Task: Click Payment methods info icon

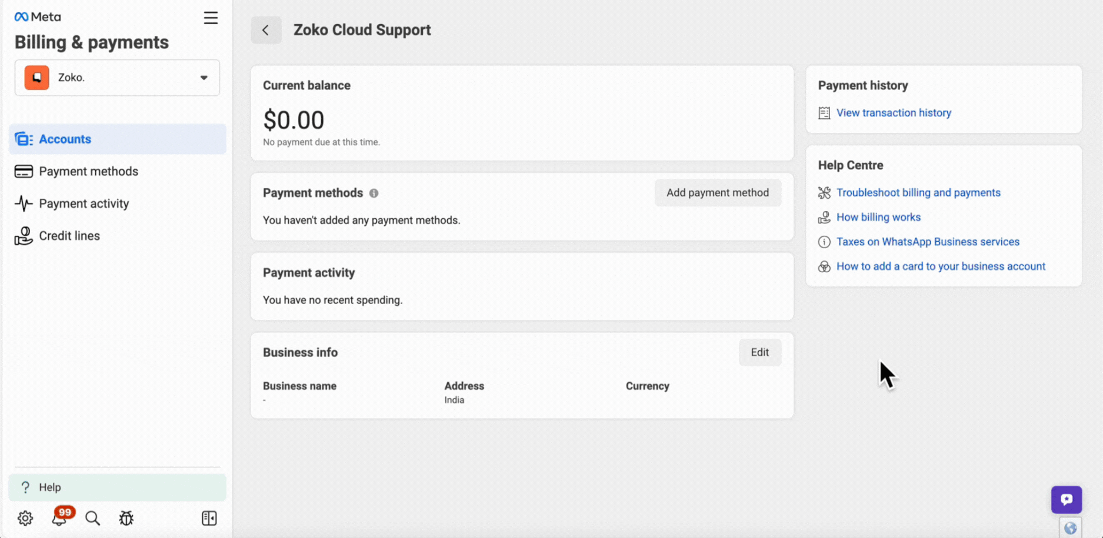Action: point(374,193)
